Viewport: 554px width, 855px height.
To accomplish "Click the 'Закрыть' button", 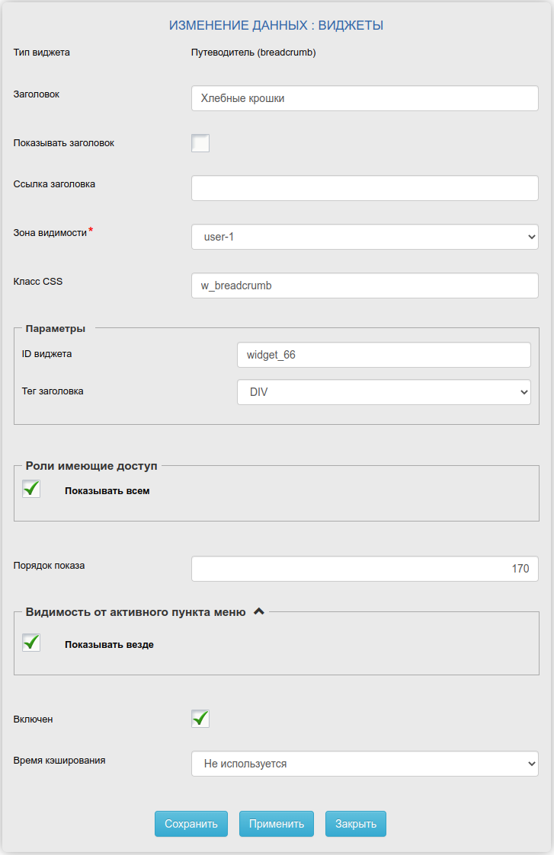I will click(356, 823).
